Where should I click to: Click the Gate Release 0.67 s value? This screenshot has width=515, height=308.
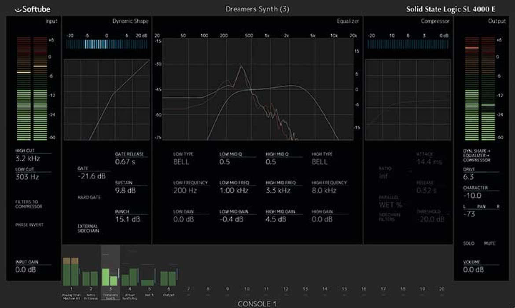coord(125,162)
